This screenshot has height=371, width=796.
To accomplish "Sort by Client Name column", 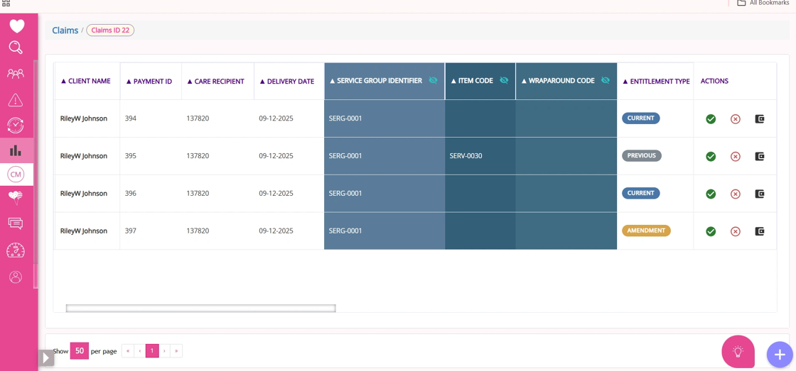I will 86,81.
